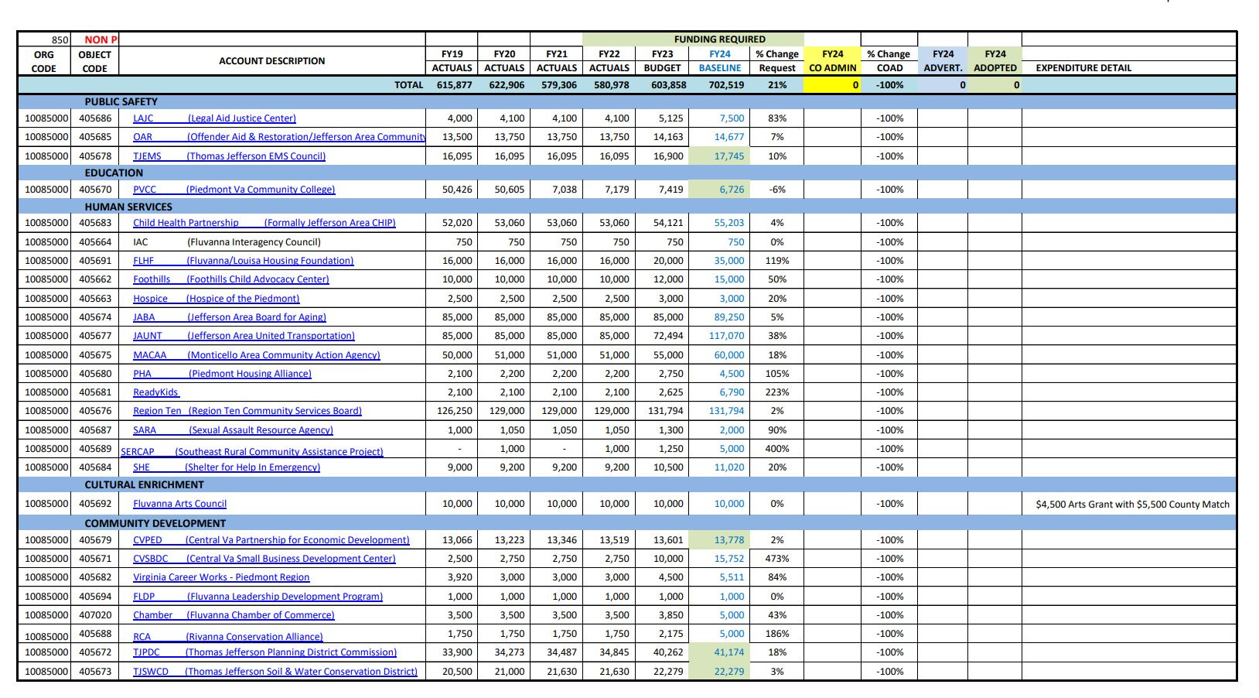1259x698 pixels.
Task: Open the SERCAP Southeast Rural Community Assistance link
Action: (x=251, y=452)
